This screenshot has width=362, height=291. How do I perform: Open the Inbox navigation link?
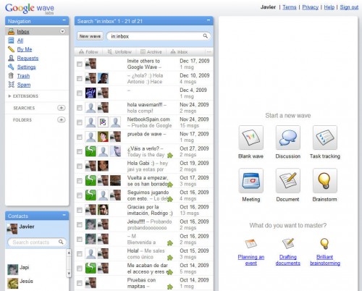point(23,32)
